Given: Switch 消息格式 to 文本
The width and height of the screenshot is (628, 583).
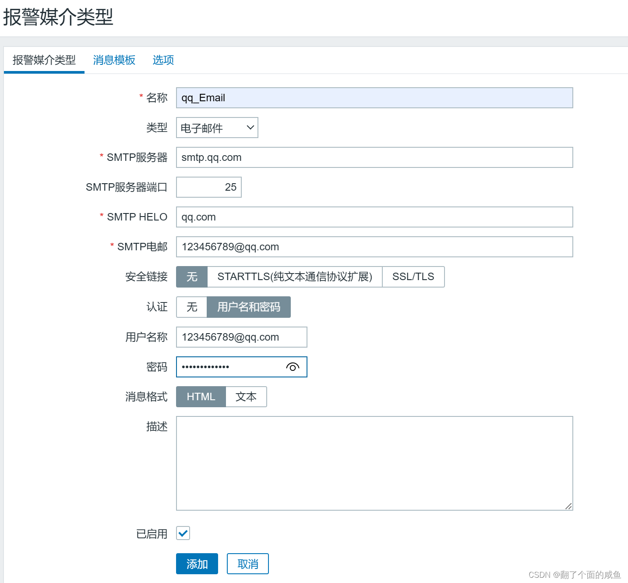Looking at the screenshot, I should point(246,397).
